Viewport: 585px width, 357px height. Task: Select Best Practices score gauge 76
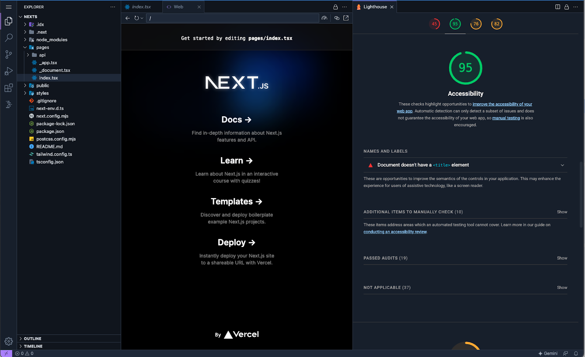click(x=476, y=24)
